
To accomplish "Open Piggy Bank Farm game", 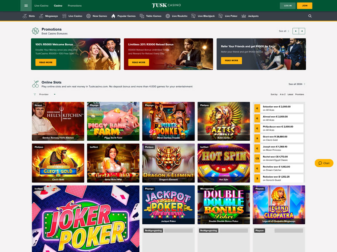I will 113,121.
